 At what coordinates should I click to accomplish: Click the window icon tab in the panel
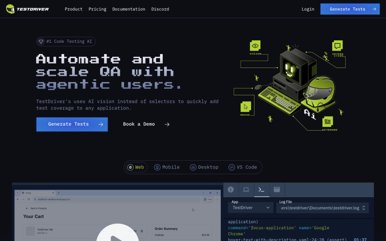(x=277, y=189)
